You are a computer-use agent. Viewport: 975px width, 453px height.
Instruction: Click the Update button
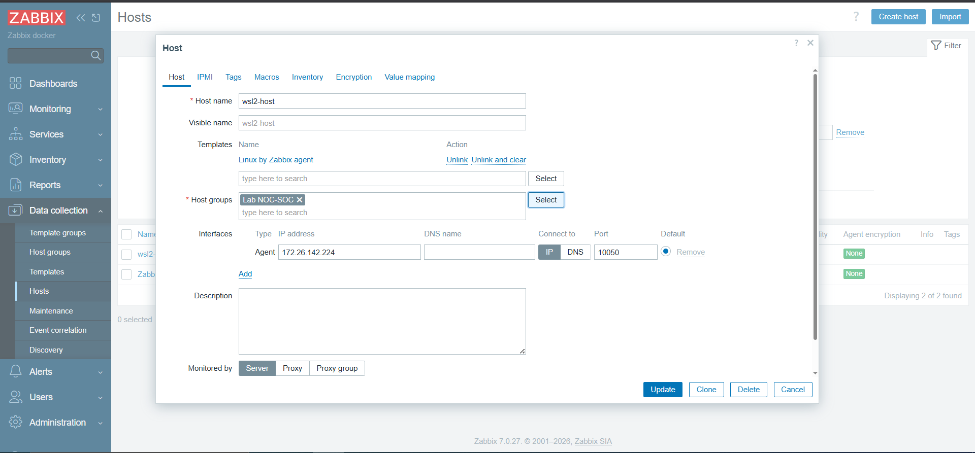tap(663, 390)
